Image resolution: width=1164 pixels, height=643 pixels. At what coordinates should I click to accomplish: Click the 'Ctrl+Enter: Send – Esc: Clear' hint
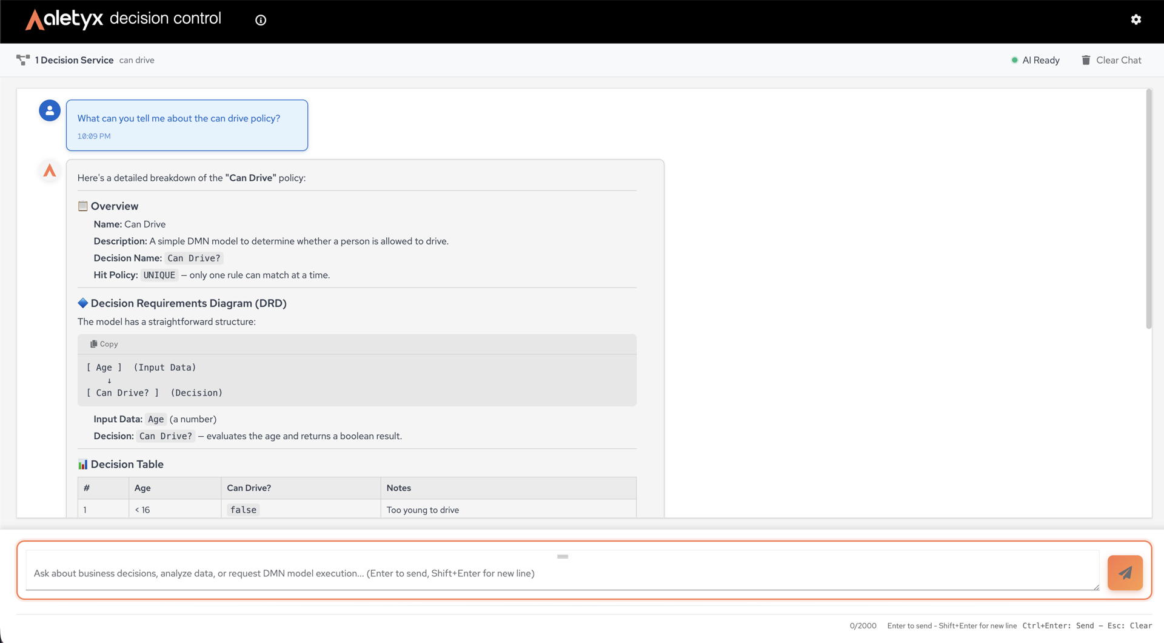[1087, 625]
